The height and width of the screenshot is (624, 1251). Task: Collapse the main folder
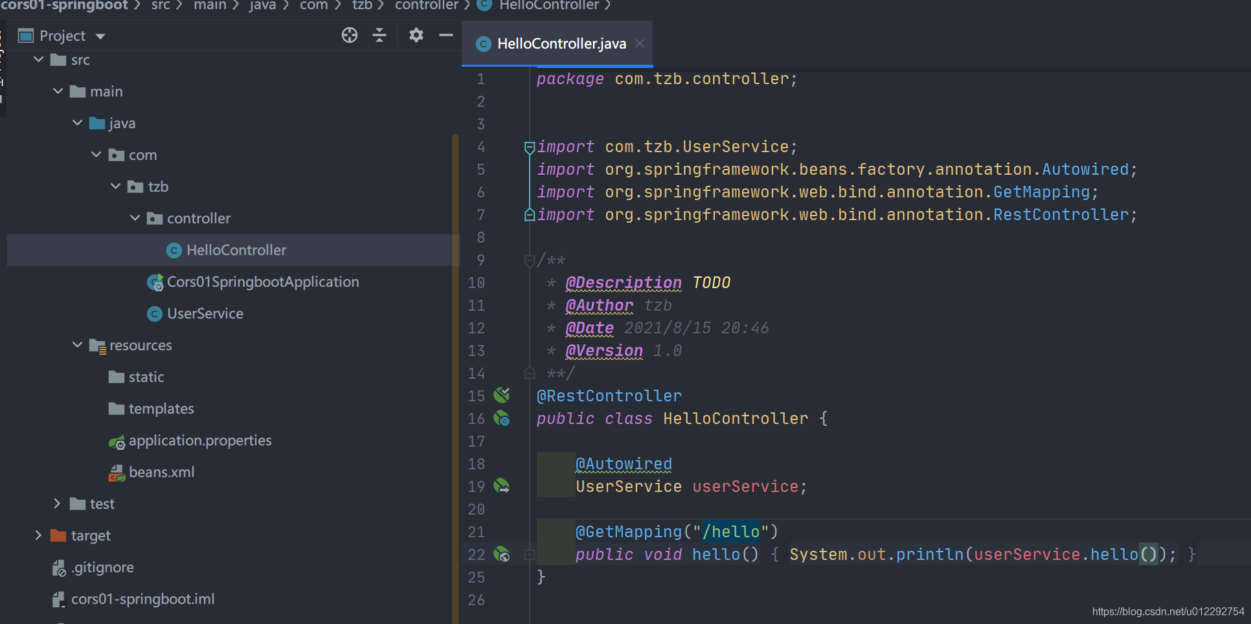pos(58,91)
